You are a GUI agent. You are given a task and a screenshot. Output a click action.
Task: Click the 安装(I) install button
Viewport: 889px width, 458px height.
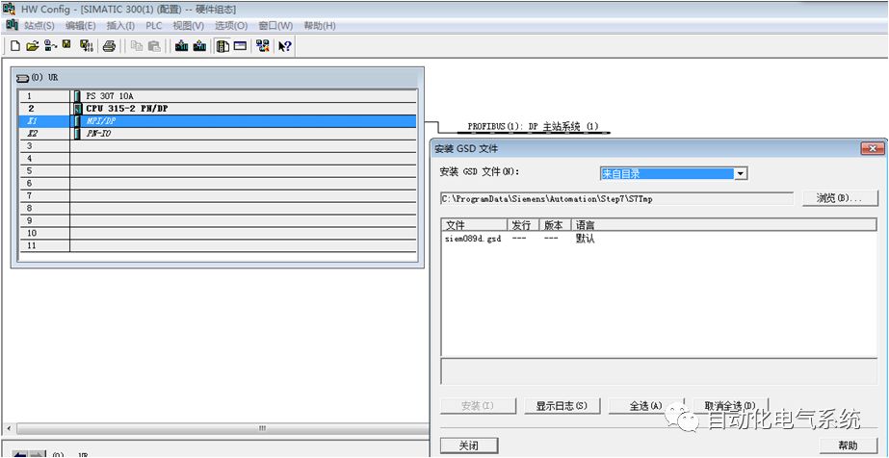point(479,406)
